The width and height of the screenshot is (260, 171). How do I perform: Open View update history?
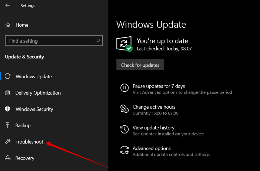click(153, 128)
